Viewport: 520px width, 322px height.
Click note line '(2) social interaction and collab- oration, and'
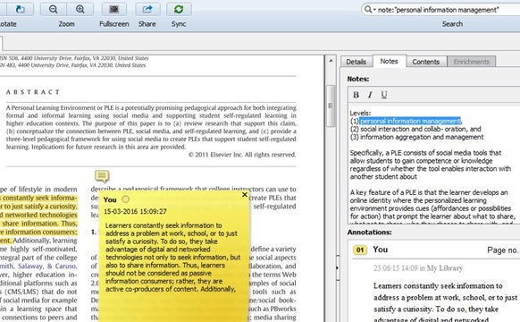click(415, 129)
